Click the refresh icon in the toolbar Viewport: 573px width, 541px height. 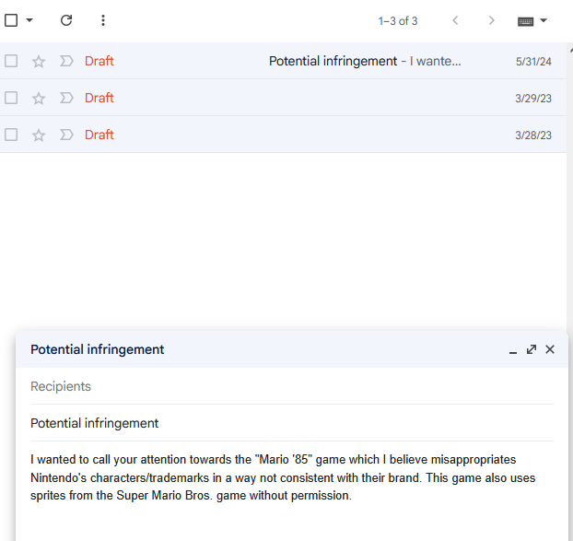pos(66,20)
